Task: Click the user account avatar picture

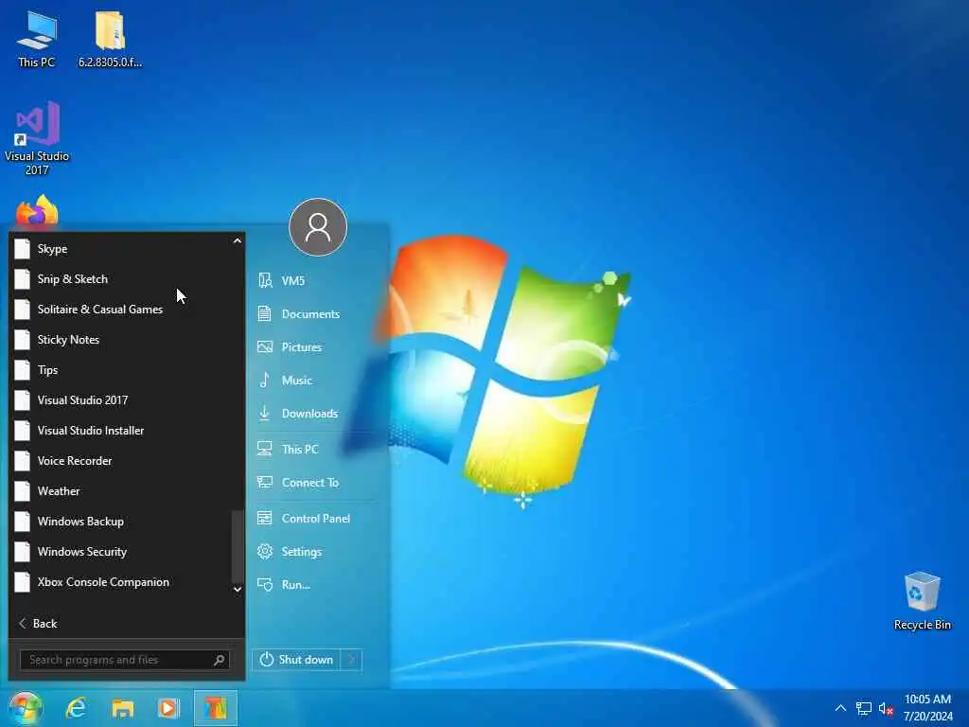Action: 318,227
